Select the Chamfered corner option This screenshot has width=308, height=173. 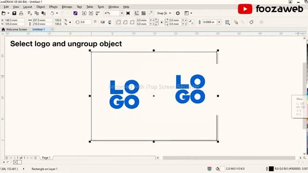pyautogui.click(x=132, y=22)
